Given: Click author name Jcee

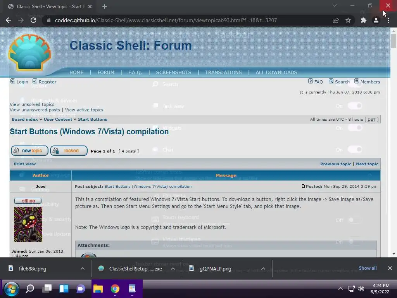Looking at the screenshot, I should [40, 187].
